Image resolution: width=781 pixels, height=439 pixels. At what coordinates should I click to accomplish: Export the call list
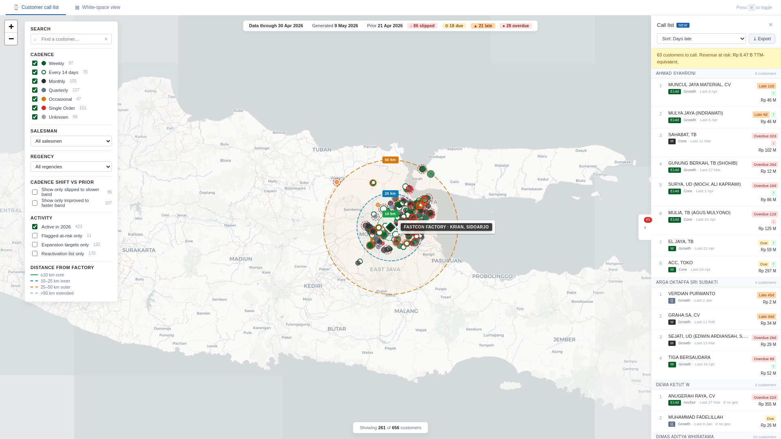click(x=762, y=39)
